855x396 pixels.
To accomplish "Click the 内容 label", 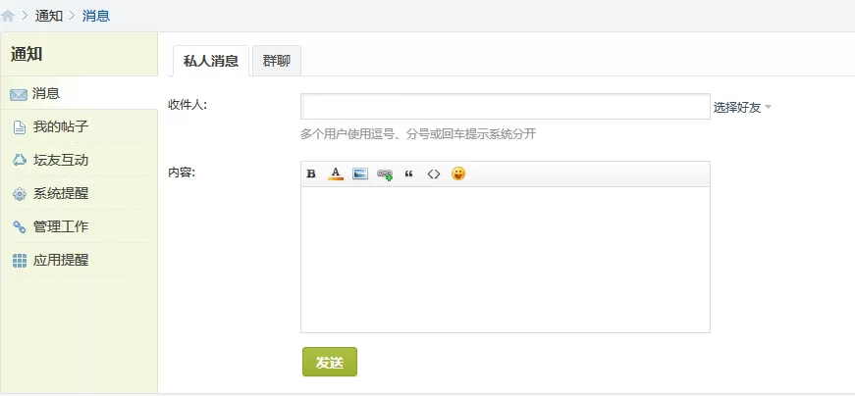I will pos(182,173).
